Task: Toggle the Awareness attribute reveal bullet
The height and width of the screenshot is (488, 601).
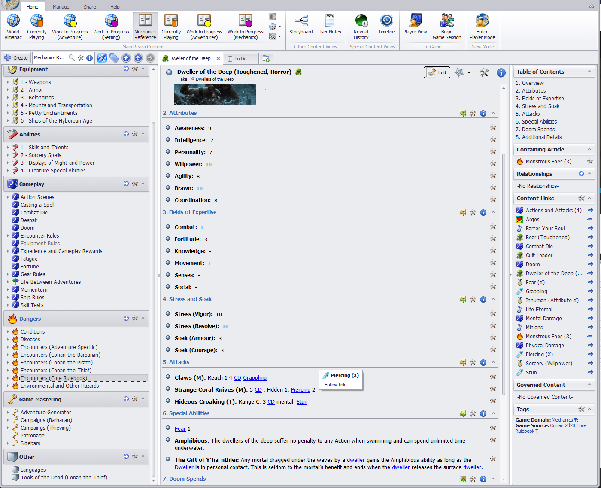Action: 168,128
